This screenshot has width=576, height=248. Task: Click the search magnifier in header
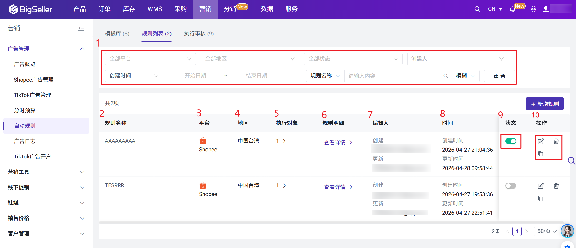477,9
